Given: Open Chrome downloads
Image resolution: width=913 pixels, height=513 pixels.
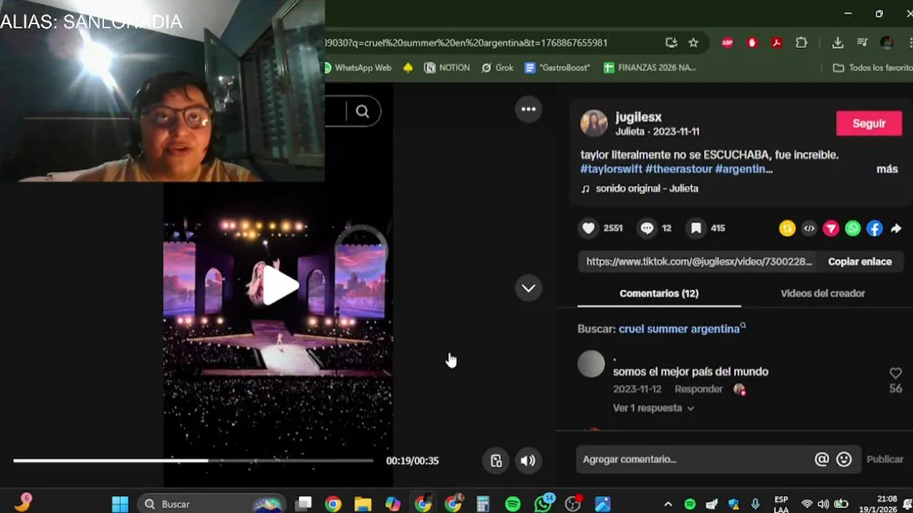Looking at the screenshot, I should pos(838,43).
